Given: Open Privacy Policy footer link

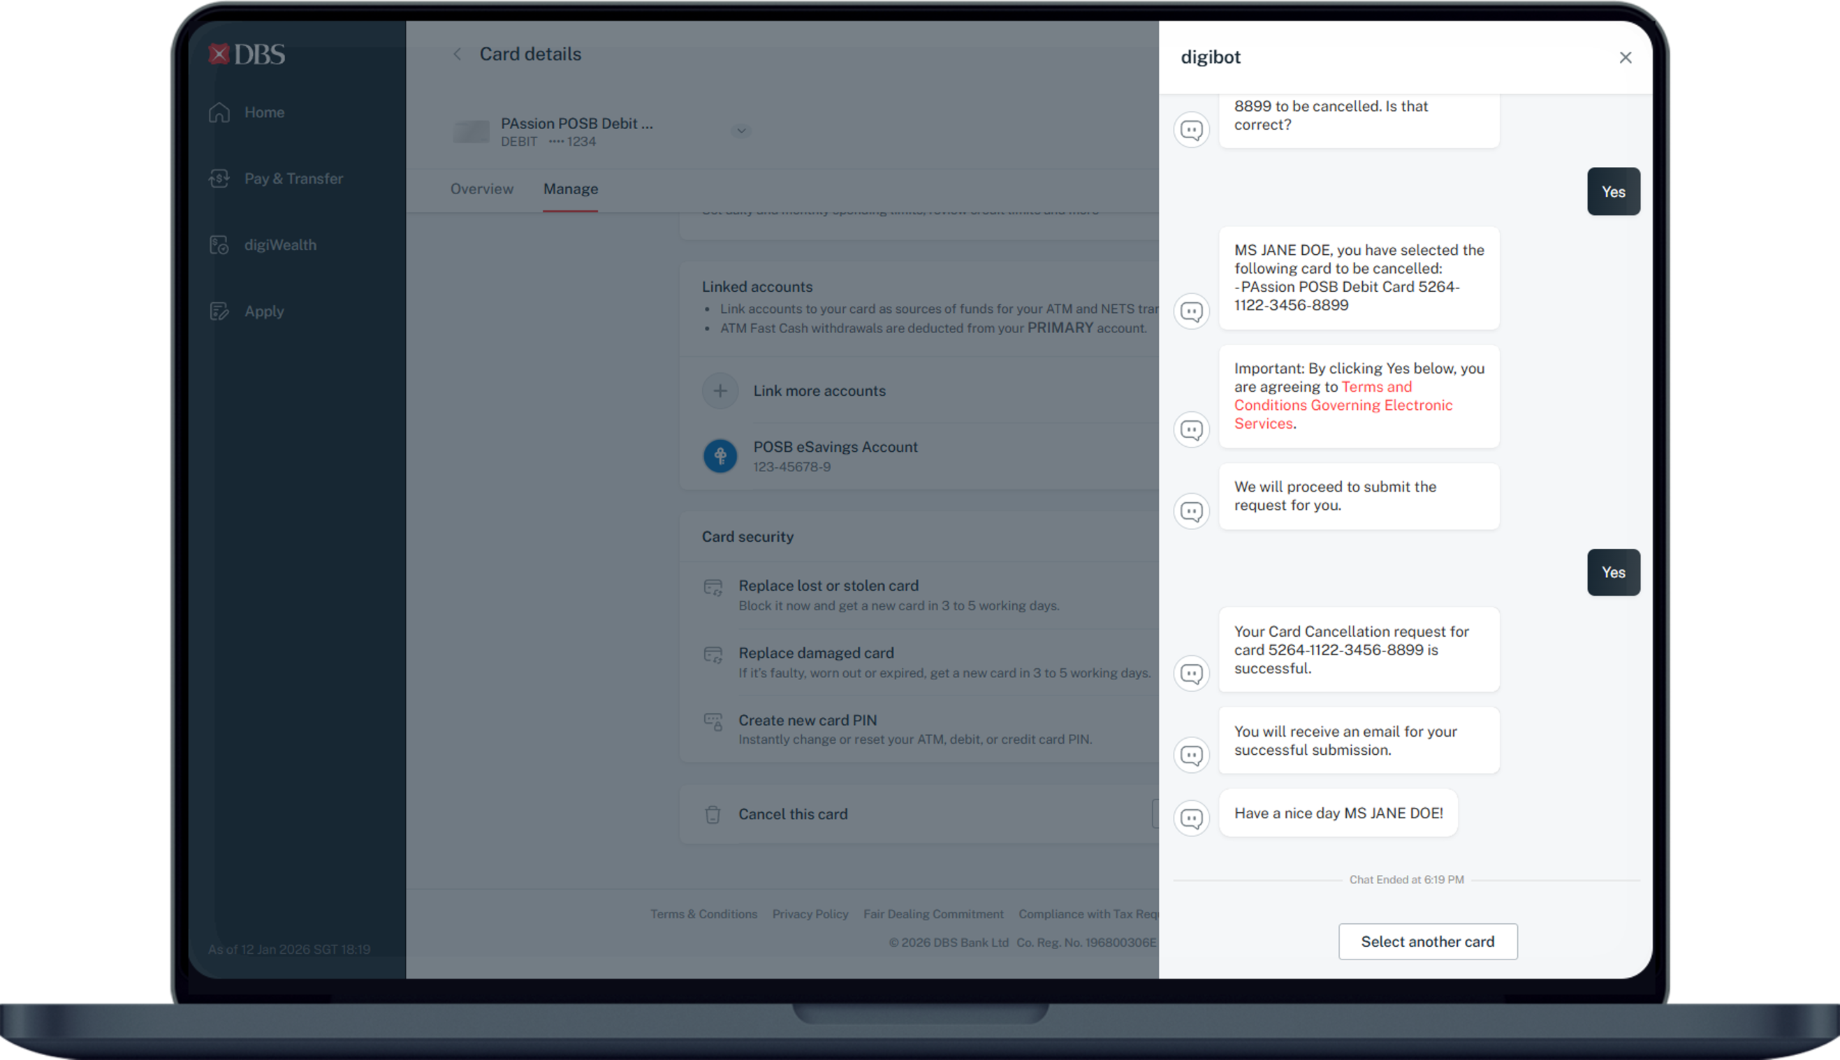Looking at the screenshot, I should point(810,913).
